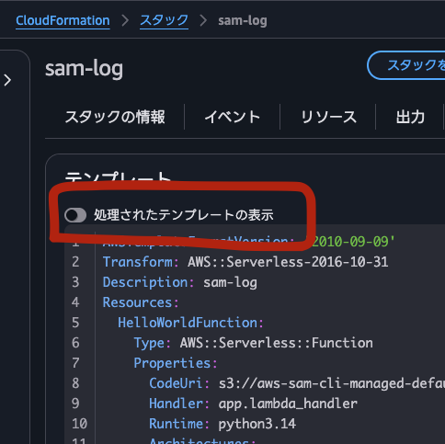This screenshot has width=445, height=444.
Task: Click the Handler app.lambda_handler line
Action: [253, 404]
